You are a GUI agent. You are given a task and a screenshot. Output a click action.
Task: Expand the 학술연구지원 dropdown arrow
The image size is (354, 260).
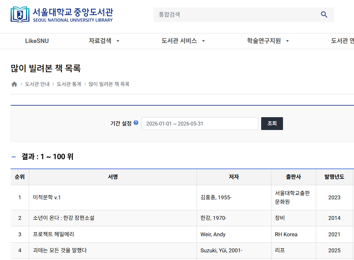288,41
